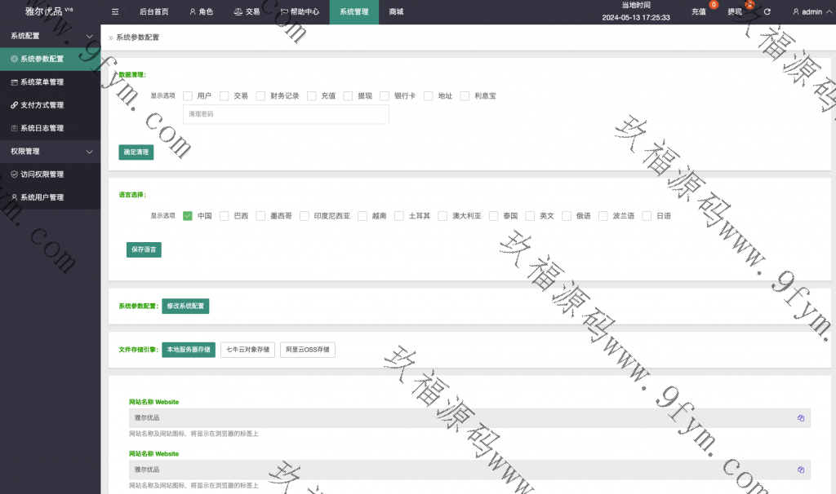836x494 pixels.
Task: Click the 修改系统配置 button
Action: click(x=185, y=307)
